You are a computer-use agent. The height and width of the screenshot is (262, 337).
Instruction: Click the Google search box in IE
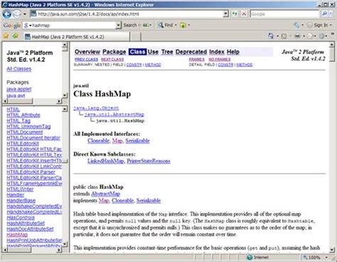[x=284, y=14]
